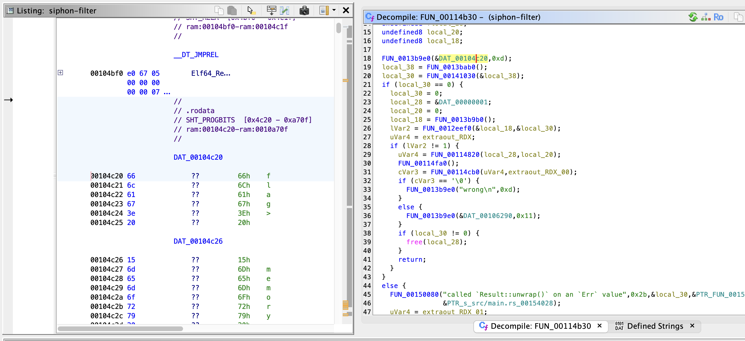The height and width of the screenshot is (341, 745).
Task: Click local_18 declaration on line 16
Action: (443, 41)
